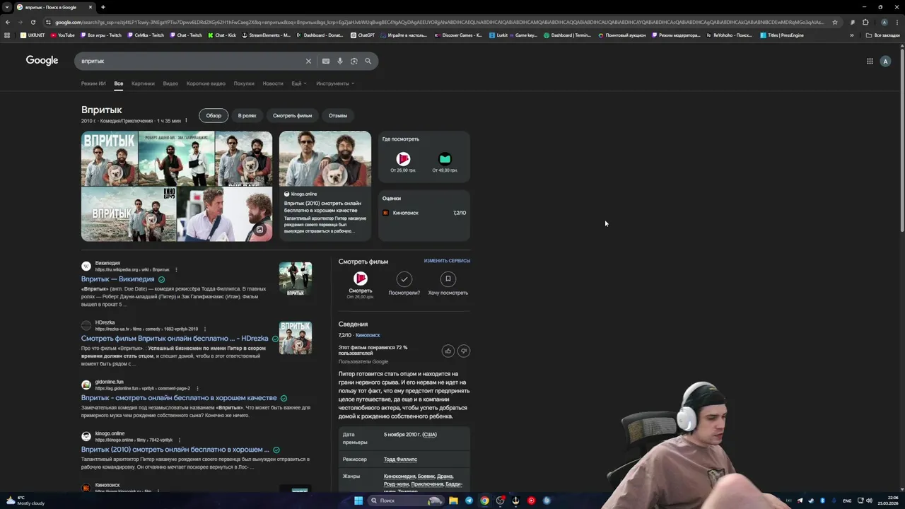The image size is (905, 509).
Task: Go to Google homepage via the logo
Action: tap(42, 60)
